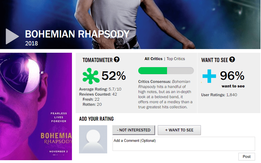Click the Bohemian Rhapsody movie title
This screenshot has width=261, height=163.
pyautogui.click(x=77, y=34)
